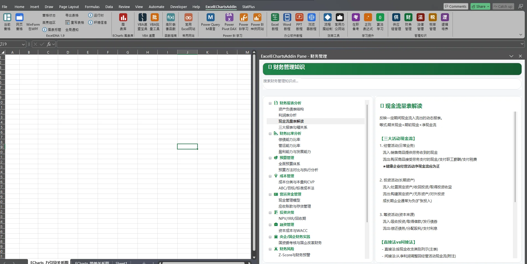The height and width of the screenshot is (264, 527).
Task: Click the Share button
Action: coord(480,6)
